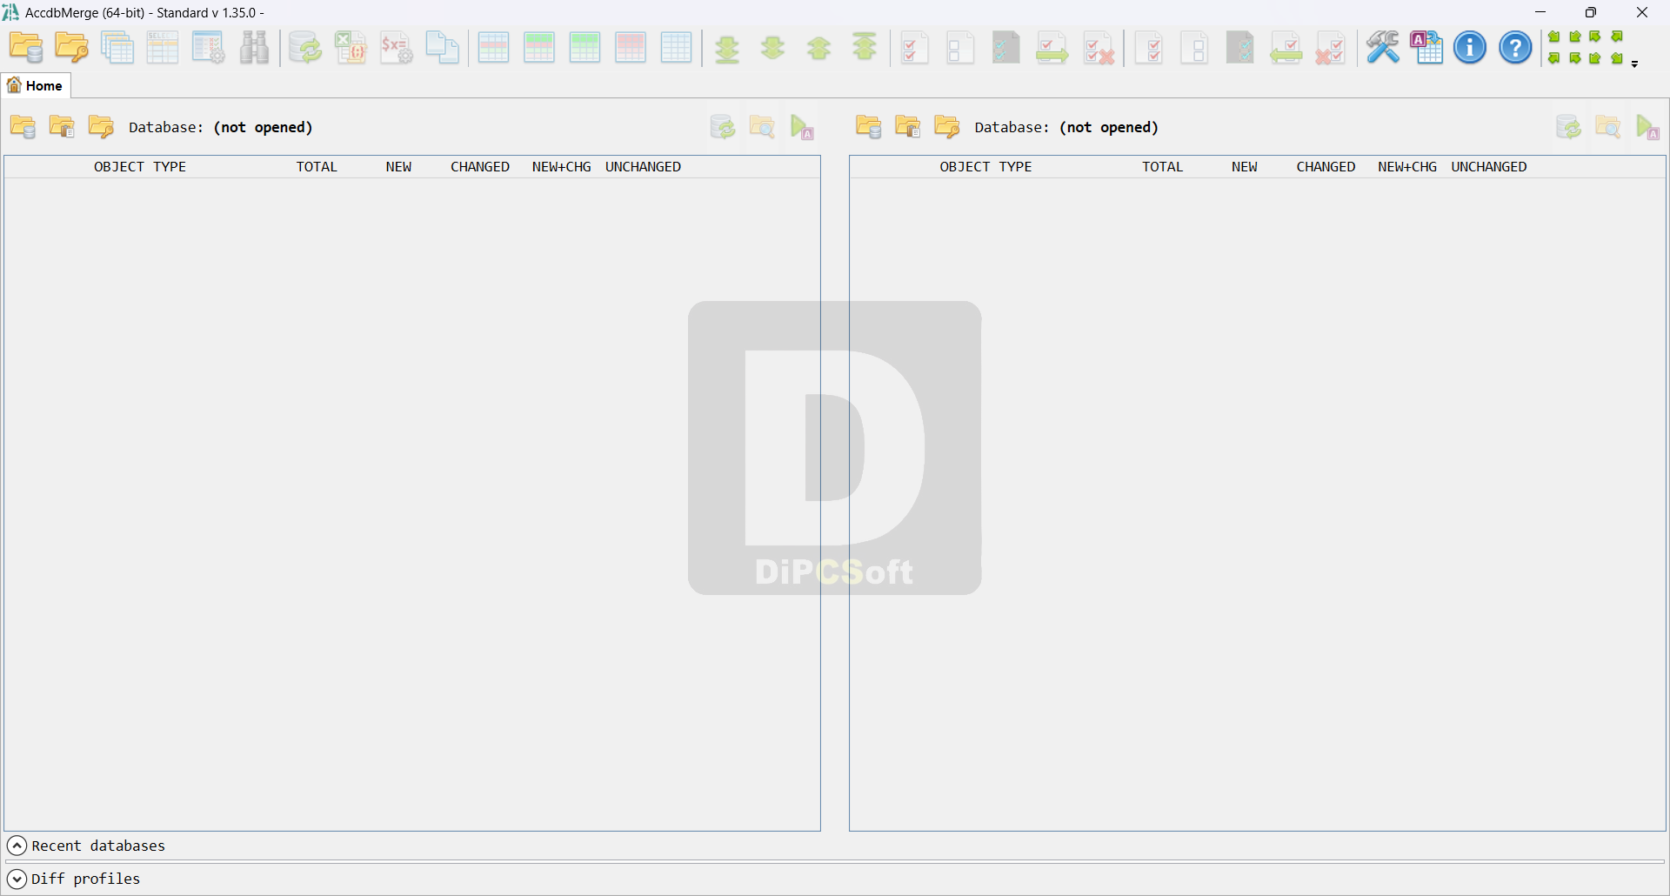
Task: Click the checklist icon with red X on right
Action: [x=1099, y=48]
